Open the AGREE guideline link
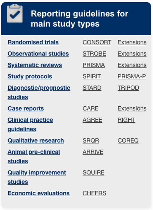153x210 pixels. pos(92,120)
